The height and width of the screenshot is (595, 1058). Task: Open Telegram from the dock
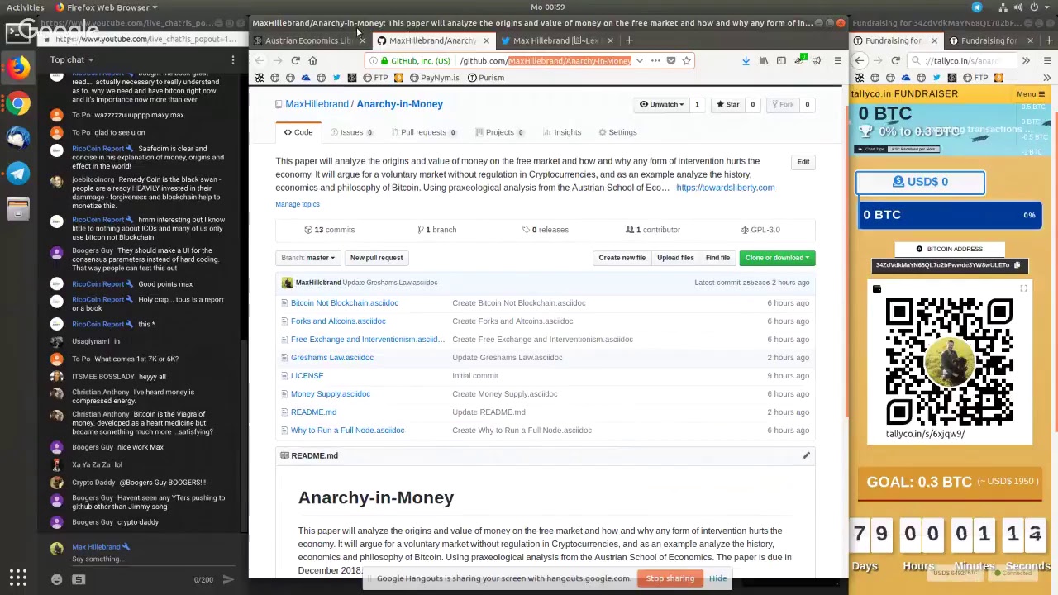coord(18,174)
